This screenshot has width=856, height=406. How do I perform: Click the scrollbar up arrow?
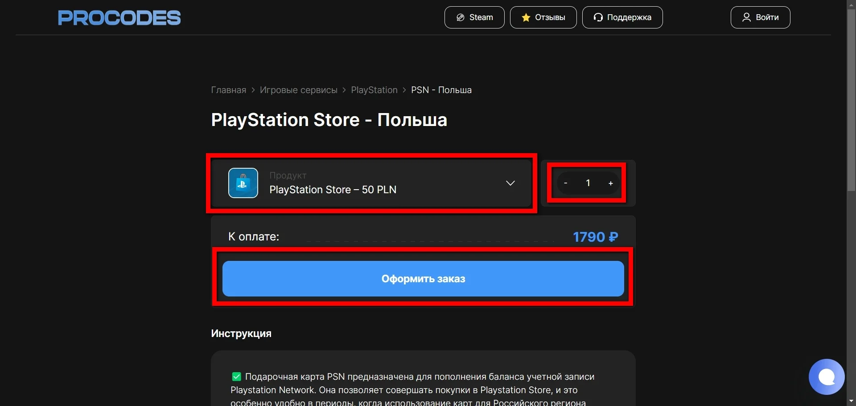pyautogui.click(x=851, y=4)
